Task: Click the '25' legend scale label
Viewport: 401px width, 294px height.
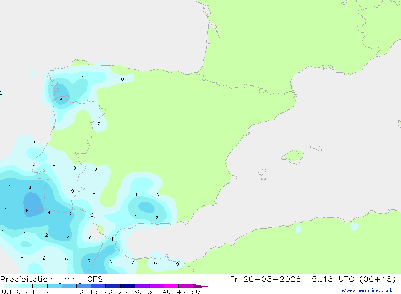Action: tap(123, 292)
